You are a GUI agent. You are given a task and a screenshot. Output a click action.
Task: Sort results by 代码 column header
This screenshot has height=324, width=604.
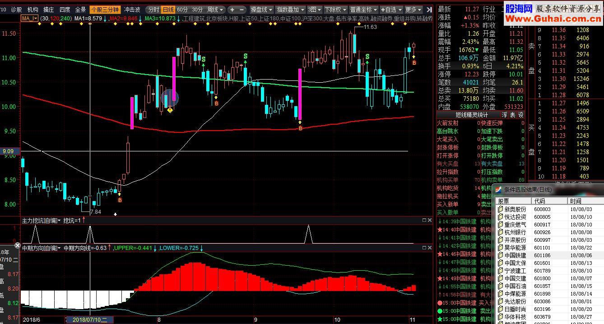(x=548, y=201)
